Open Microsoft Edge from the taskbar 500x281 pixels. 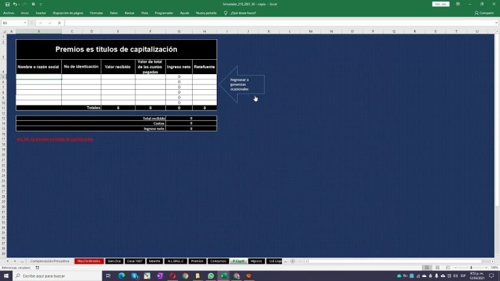click(x=121, y=276)
